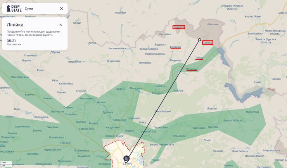
Task: Click the Писарівка village label
Action: (136, 88)
